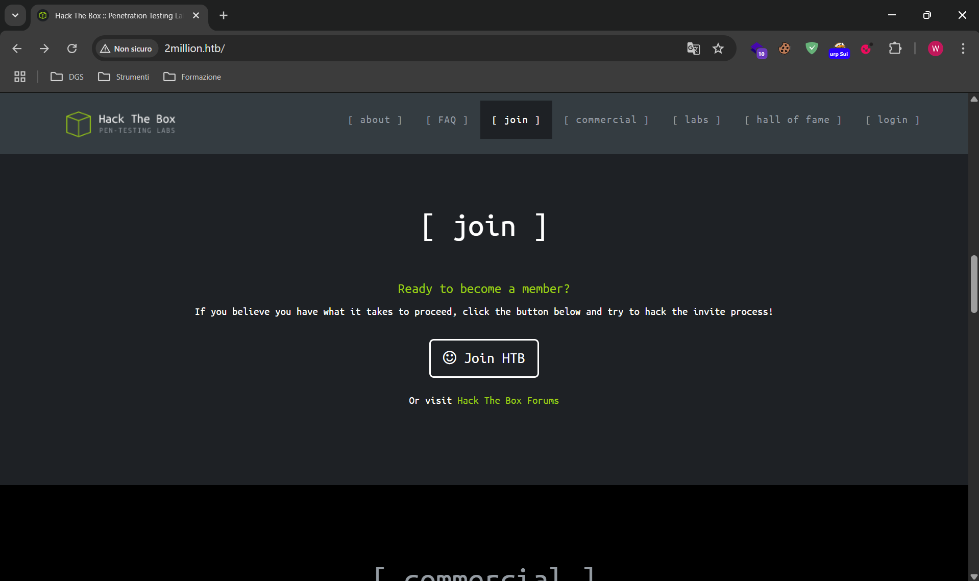979x581 pixels.
Task: Click the 'Ready to become a member?' text
Action: click(x=484, y=289)
